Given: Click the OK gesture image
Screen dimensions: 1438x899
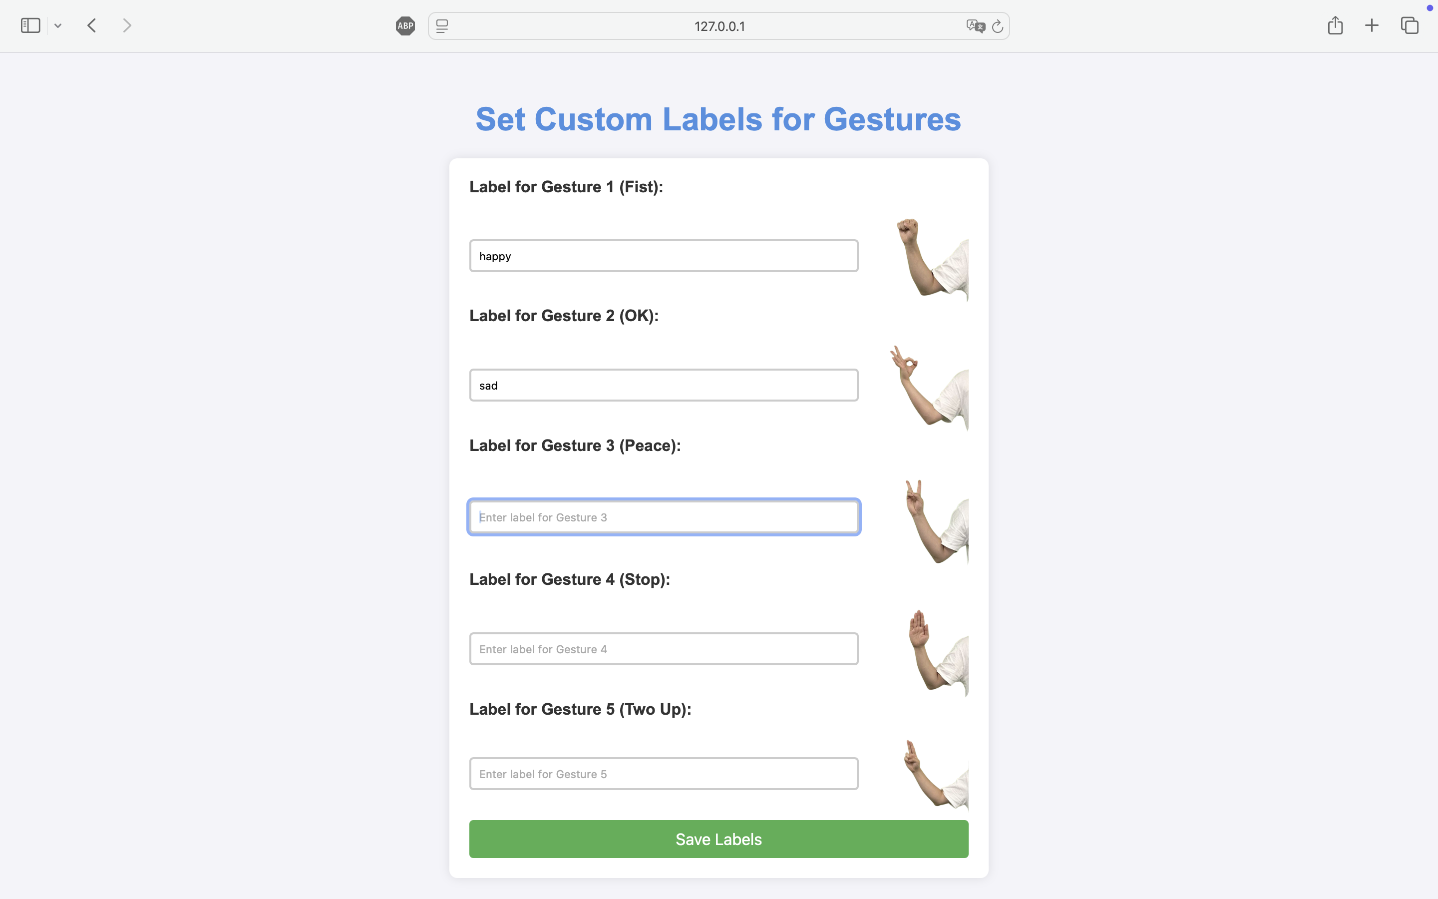Looking at the screenshot, I should [x=930, y=388].
